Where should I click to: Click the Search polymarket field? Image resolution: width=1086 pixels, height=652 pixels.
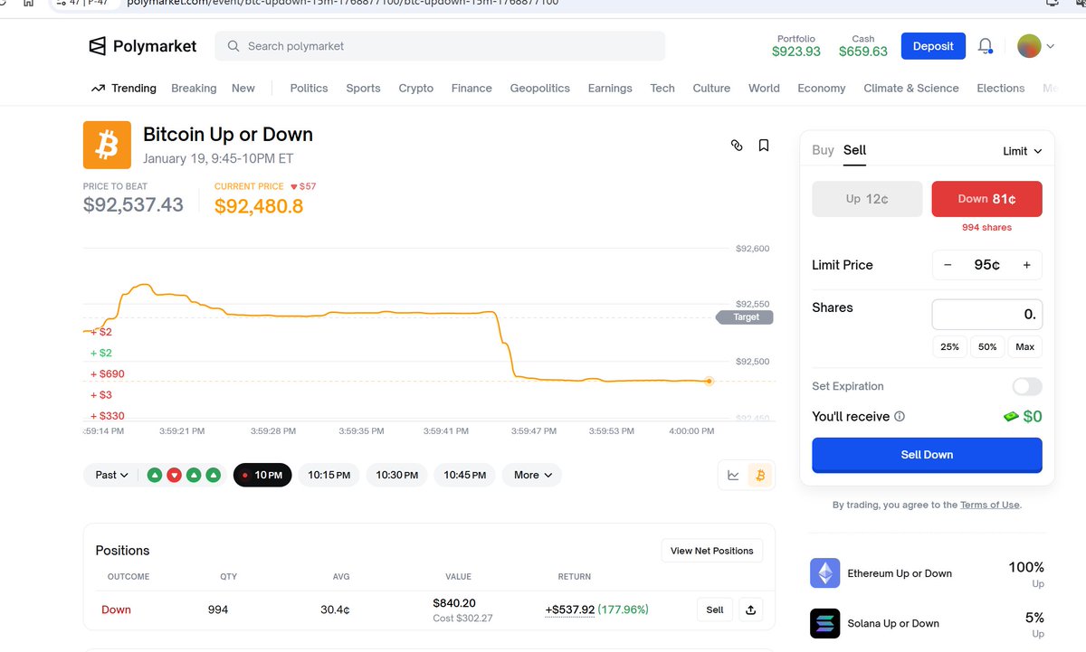440,46
